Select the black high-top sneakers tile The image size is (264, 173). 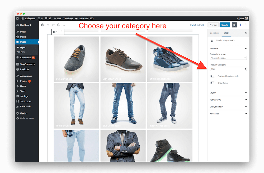click(x=170, y=146)
